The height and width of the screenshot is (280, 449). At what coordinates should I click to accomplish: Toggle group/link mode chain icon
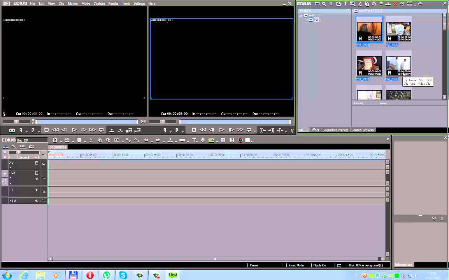(x=23, y=147)
